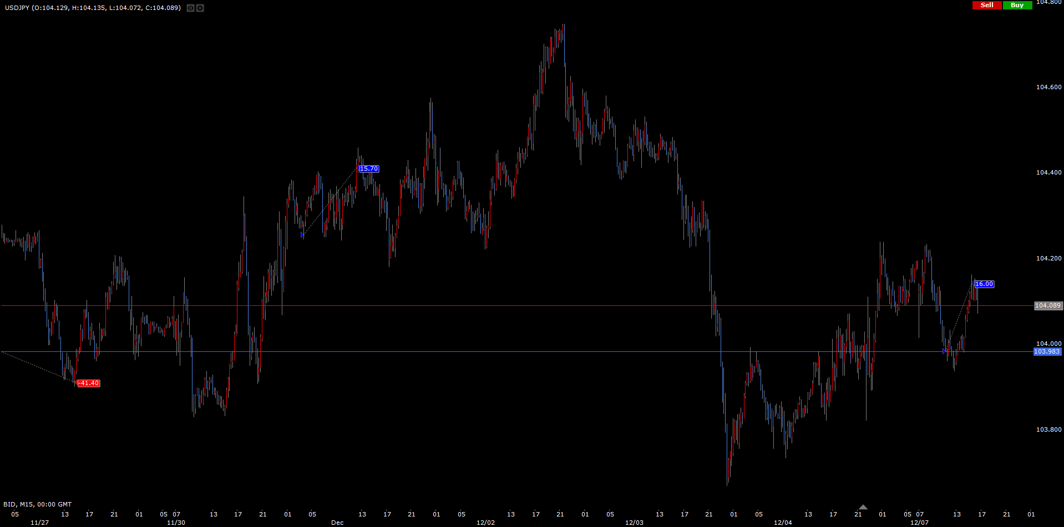Click the red Sell button
The width and height of the screenshot is (1064, 527).
point(987,5)
